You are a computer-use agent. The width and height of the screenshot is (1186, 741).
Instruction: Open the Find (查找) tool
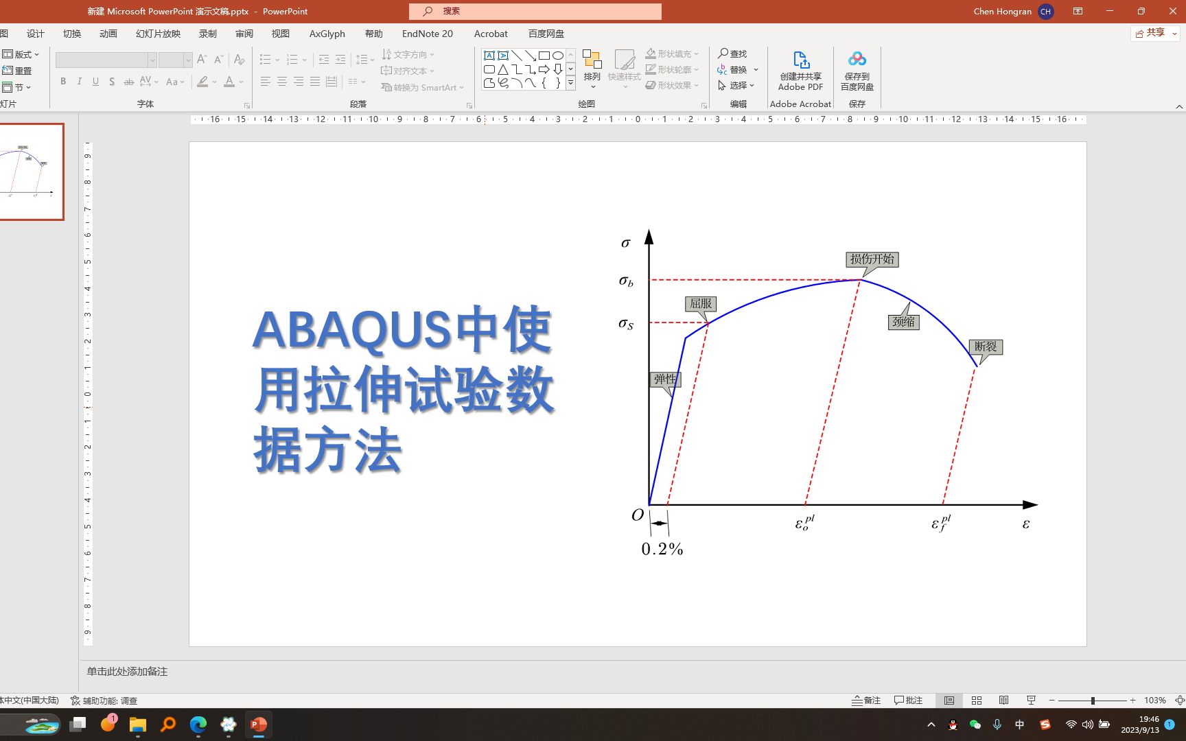click(733, 54)
